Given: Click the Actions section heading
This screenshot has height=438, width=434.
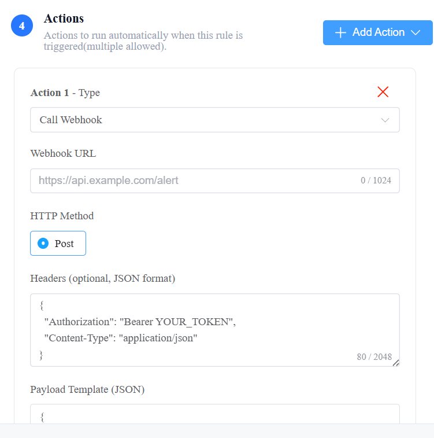Looking at the screenshot, I should pos(64,19).
